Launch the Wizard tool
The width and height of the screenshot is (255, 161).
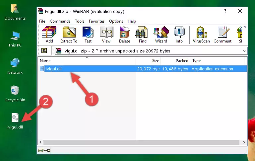coord(161,35)
